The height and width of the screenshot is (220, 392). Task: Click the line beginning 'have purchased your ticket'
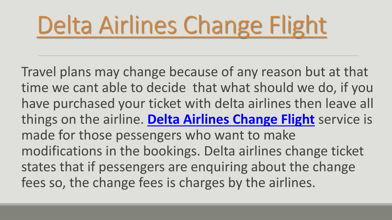[x=197, y=104]
